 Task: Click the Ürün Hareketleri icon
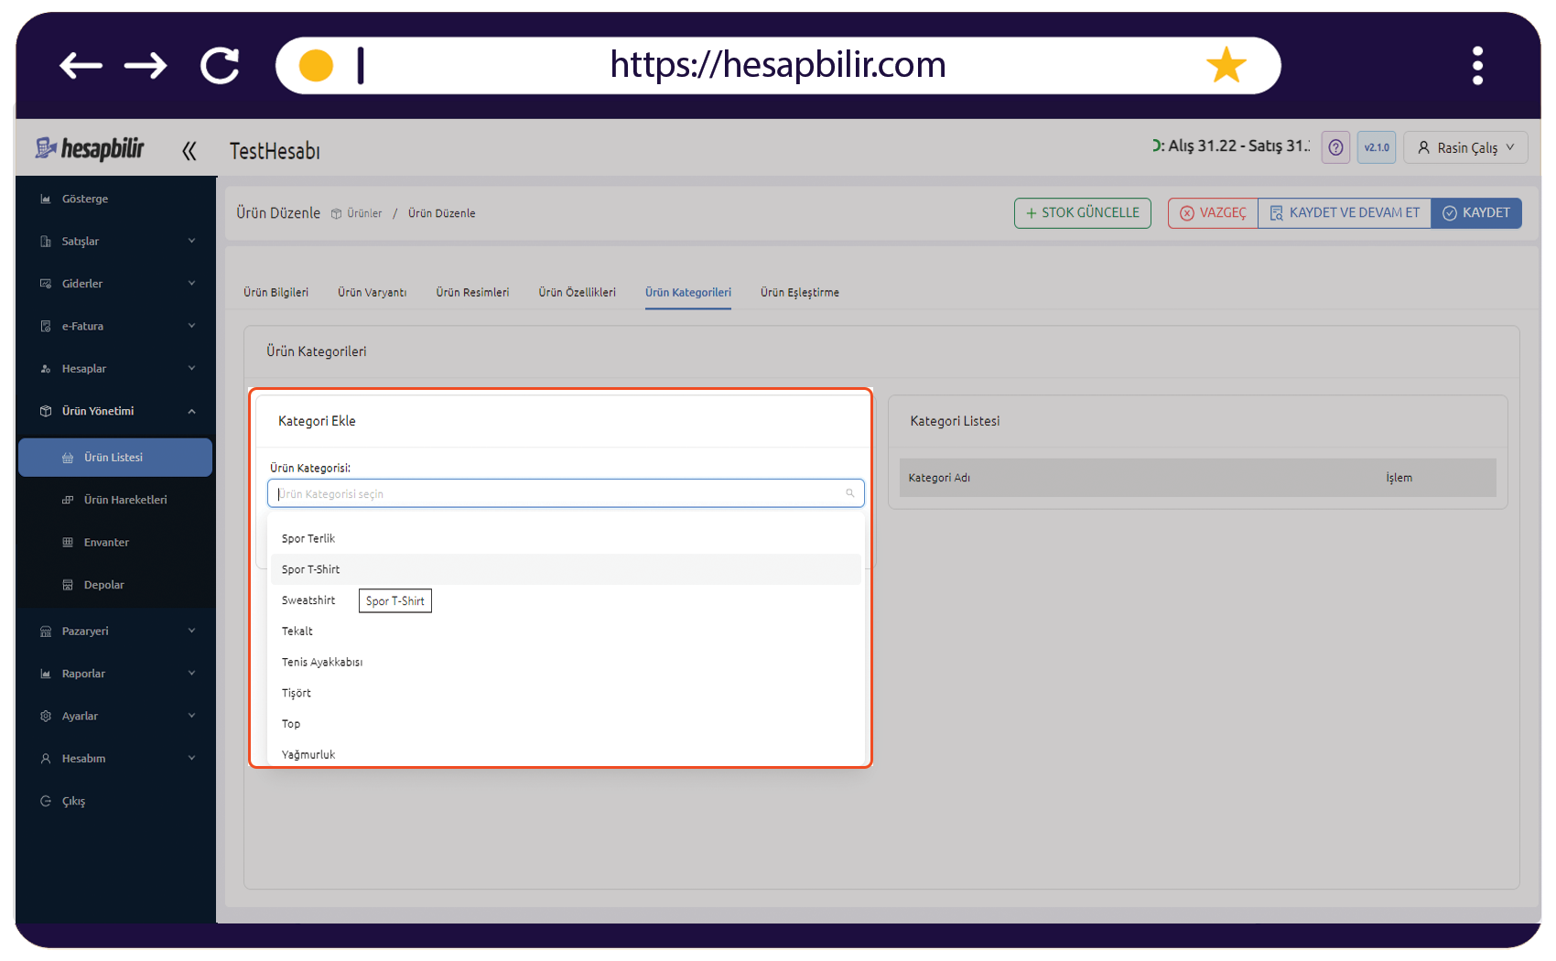click(x=68, y=501)
